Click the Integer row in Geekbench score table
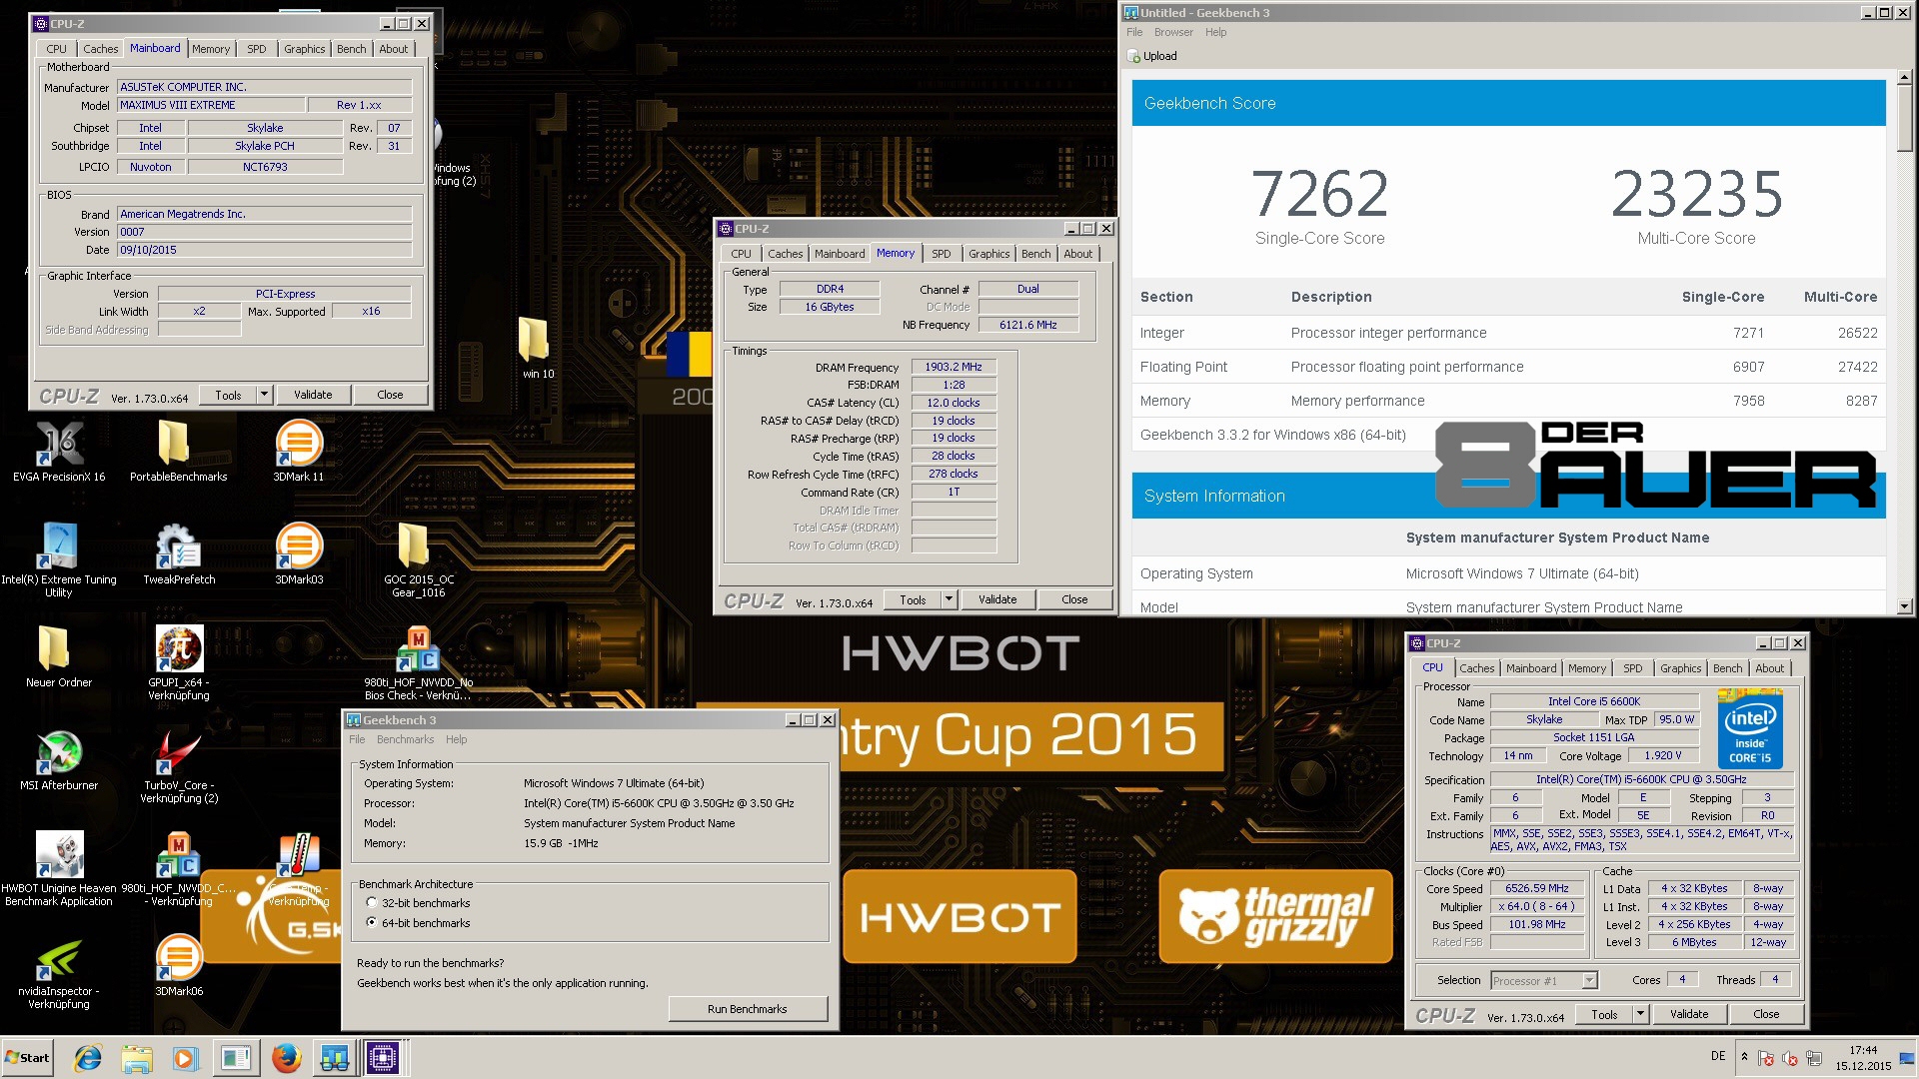1919x1079 pixels. coord(1508,333)
